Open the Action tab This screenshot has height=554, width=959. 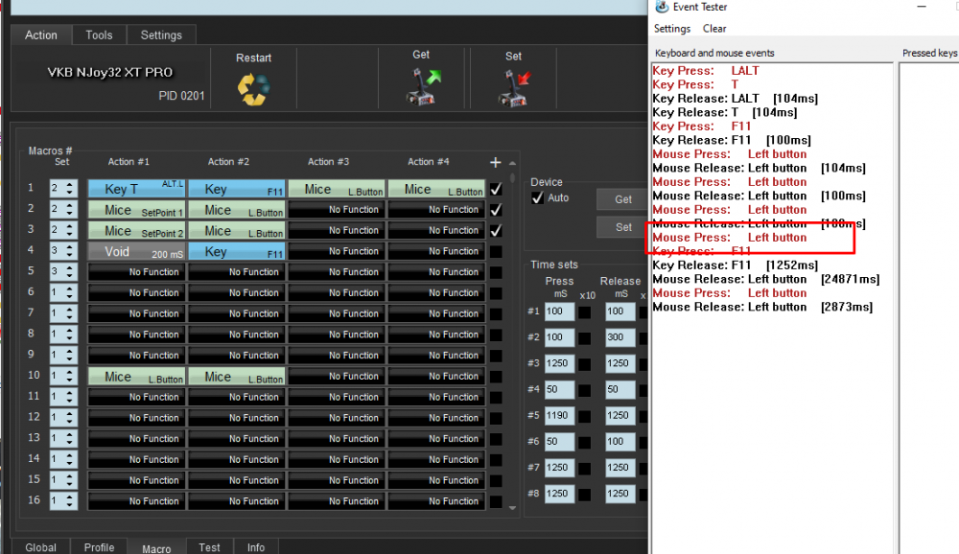point(41,35)
